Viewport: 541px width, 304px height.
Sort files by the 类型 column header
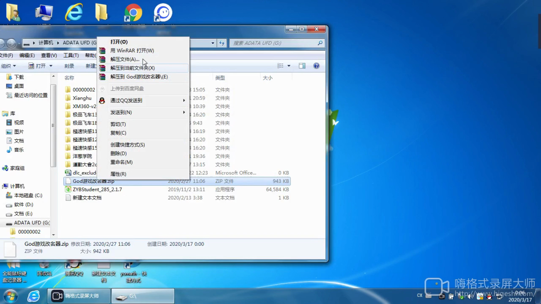tap(220, 78)
